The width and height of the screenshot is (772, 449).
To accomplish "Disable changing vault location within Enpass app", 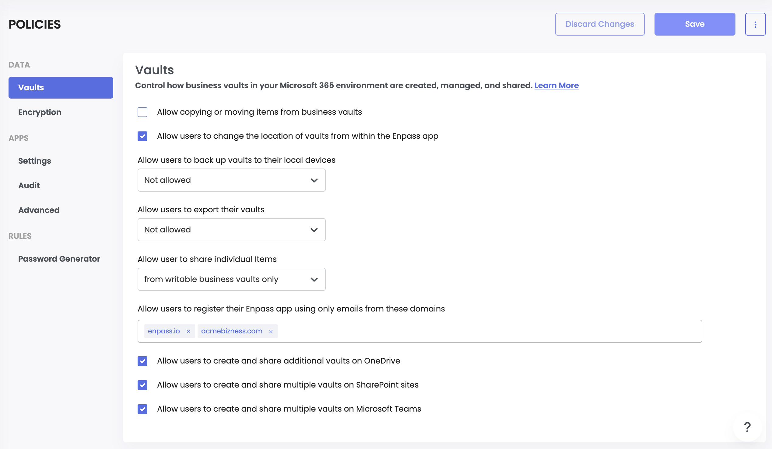I will pos(142,136).
